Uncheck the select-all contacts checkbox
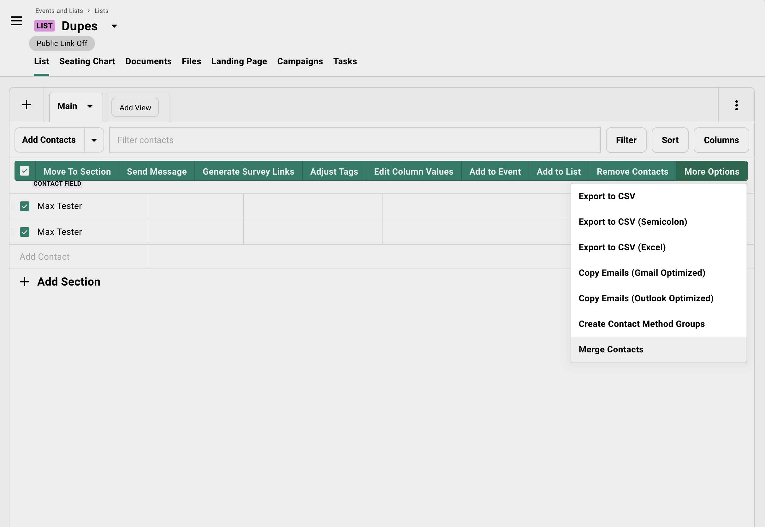 (25, 171)
